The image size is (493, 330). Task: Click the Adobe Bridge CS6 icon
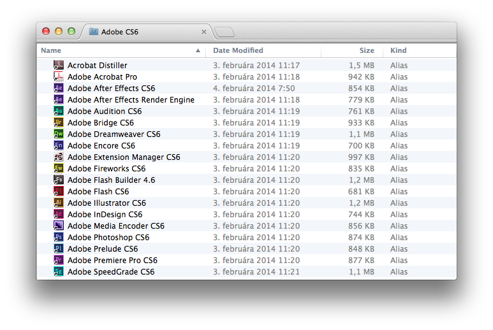point(59,122)
